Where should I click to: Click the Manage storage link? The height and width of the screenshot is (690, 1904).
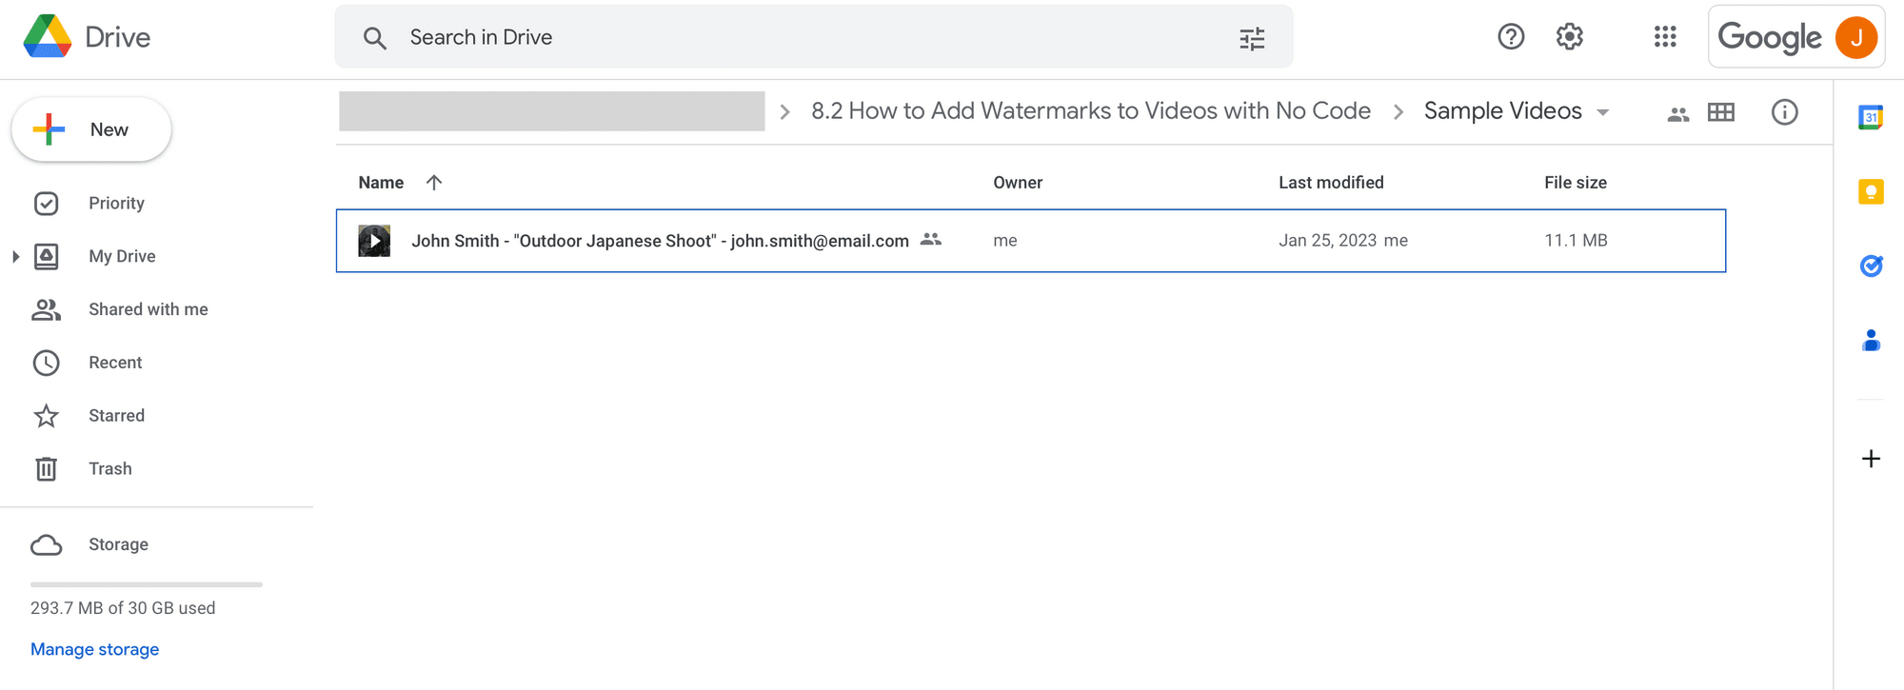tap(94, 649)
